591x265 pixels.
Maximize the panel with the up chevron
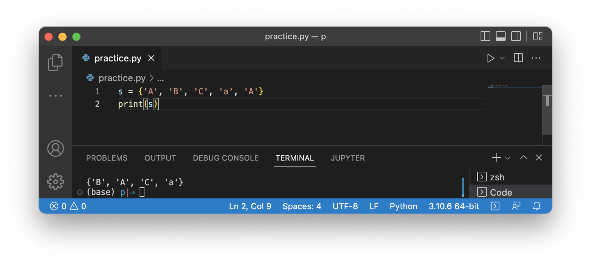coord(524,157)
